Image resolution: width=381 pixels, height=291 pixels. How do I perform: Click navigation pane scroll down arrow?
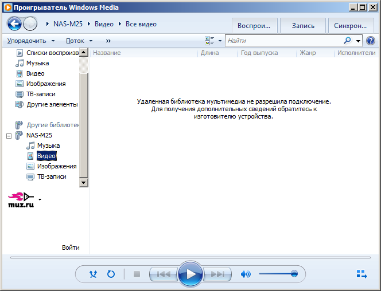coord(84,183)
